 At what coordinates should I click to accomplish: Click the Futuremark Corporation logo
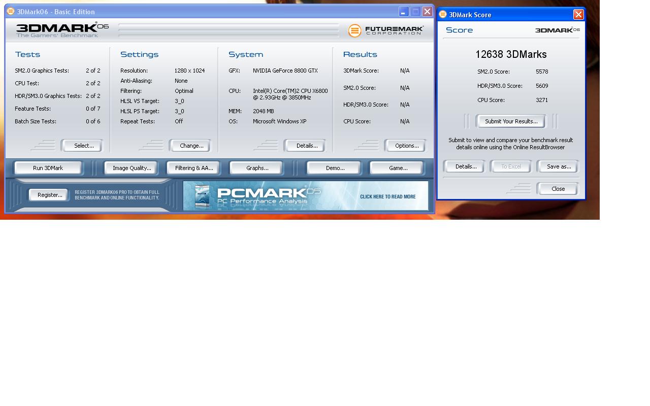(x=386, y=30)
